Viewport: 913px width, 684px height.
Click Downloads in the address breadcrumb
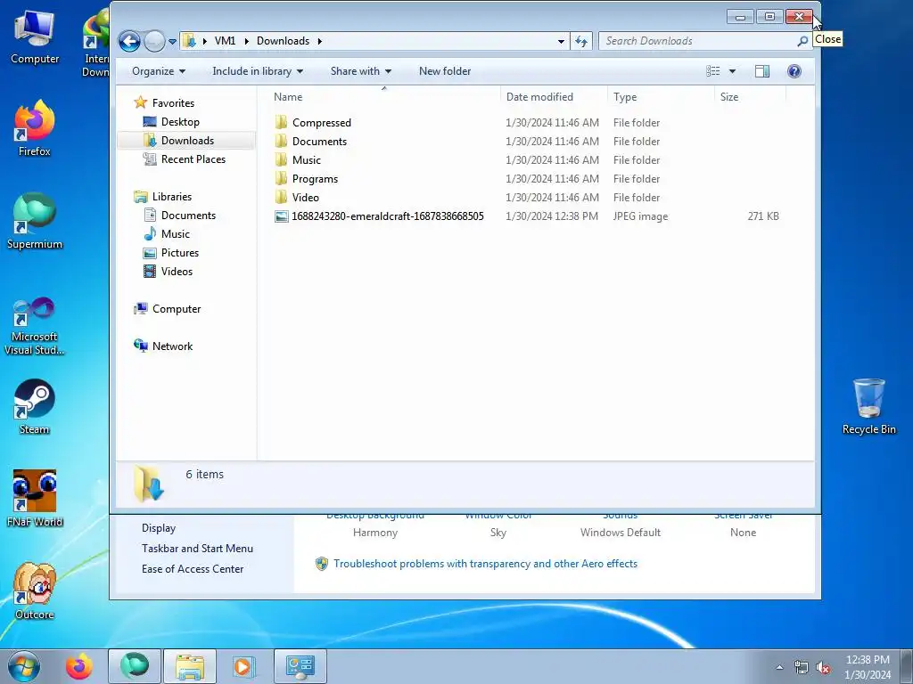tap(283, 41)
